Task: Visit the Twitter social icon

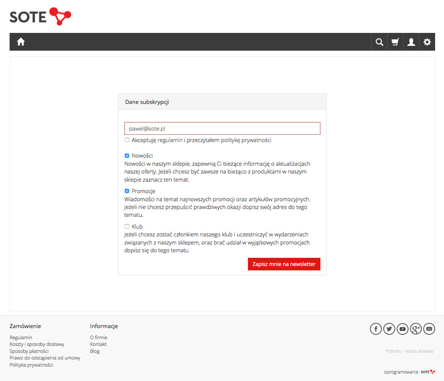Action: pos(389,329)
